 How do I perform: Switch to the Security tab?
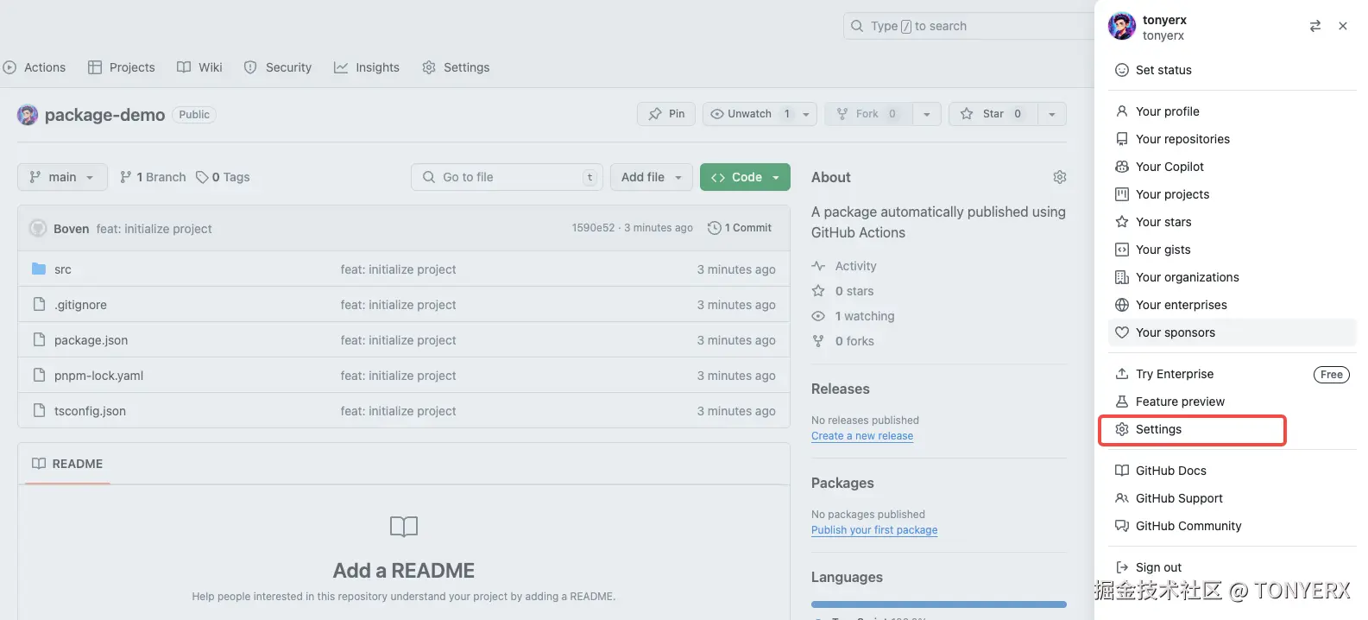coord(278,67)
